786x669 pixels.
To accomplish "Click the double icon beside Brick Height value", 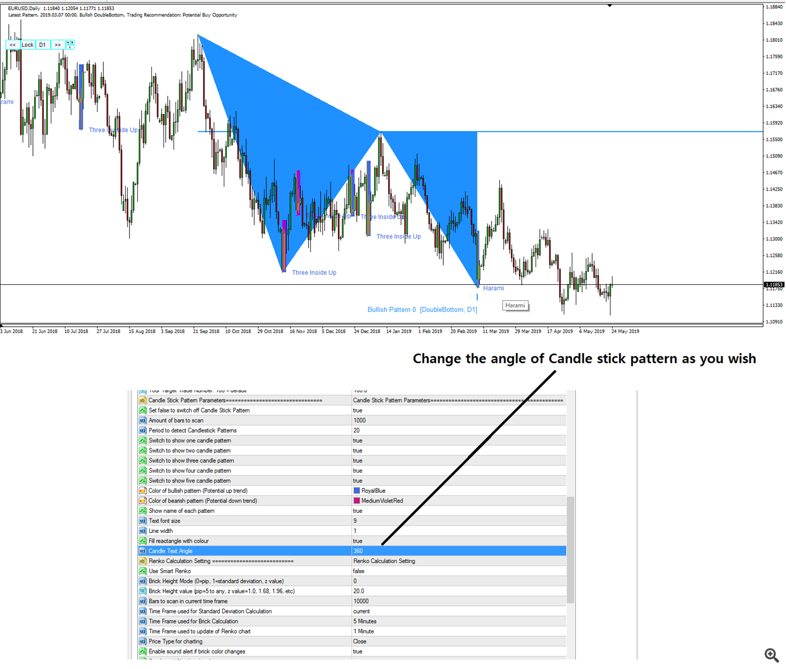I will (143, 591).
